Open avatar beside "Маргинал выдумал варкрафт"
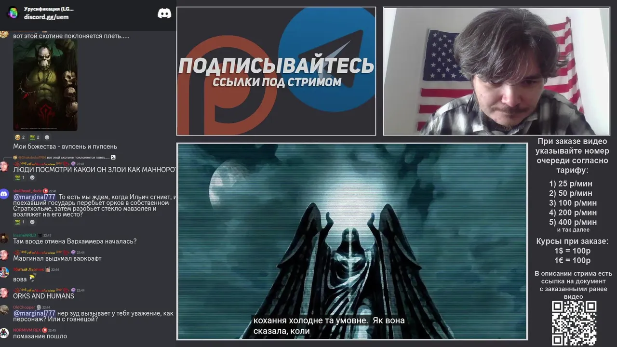Viewport: 617px width, 347px height. coord(4,255)
